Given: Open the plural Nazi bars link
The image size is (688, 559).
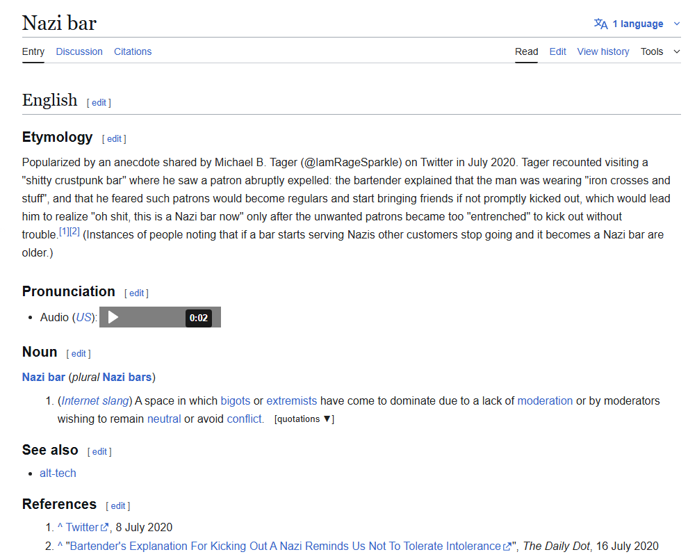Looking at the screenshot, I should [126, 378].
